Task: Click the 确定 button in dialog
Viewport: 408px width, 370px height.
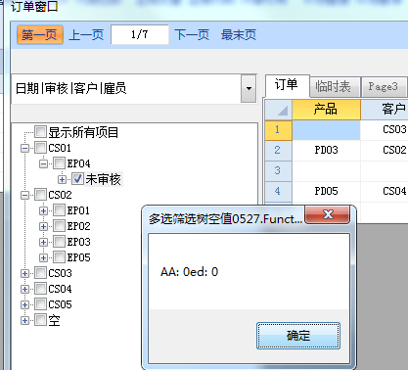Action: pos(298,336)
